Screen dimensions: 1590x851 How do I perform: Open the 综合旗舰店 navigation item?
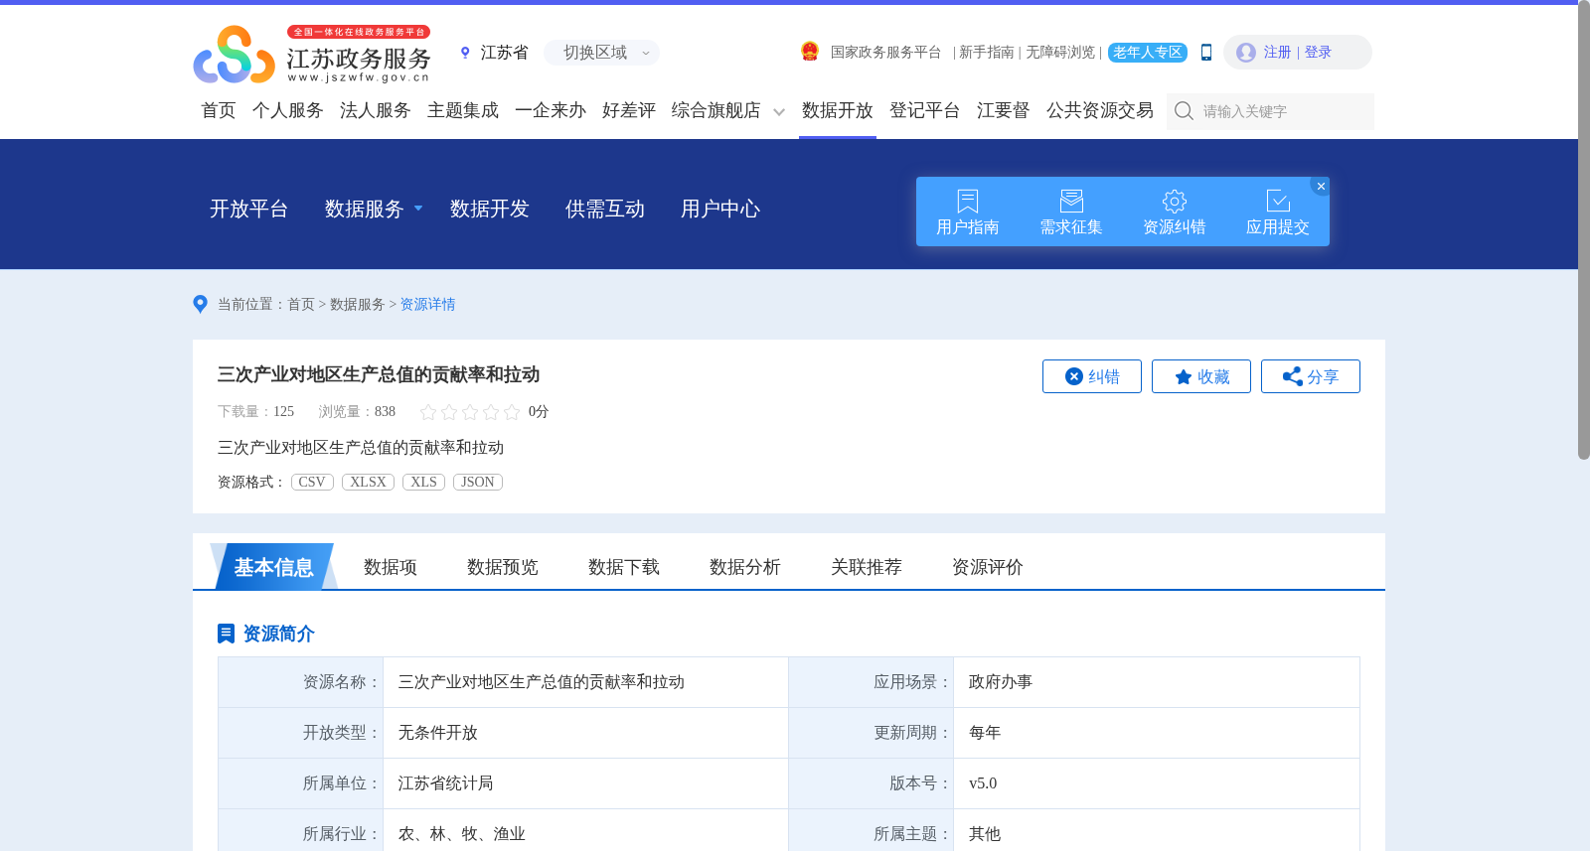(x=716, y=110)
